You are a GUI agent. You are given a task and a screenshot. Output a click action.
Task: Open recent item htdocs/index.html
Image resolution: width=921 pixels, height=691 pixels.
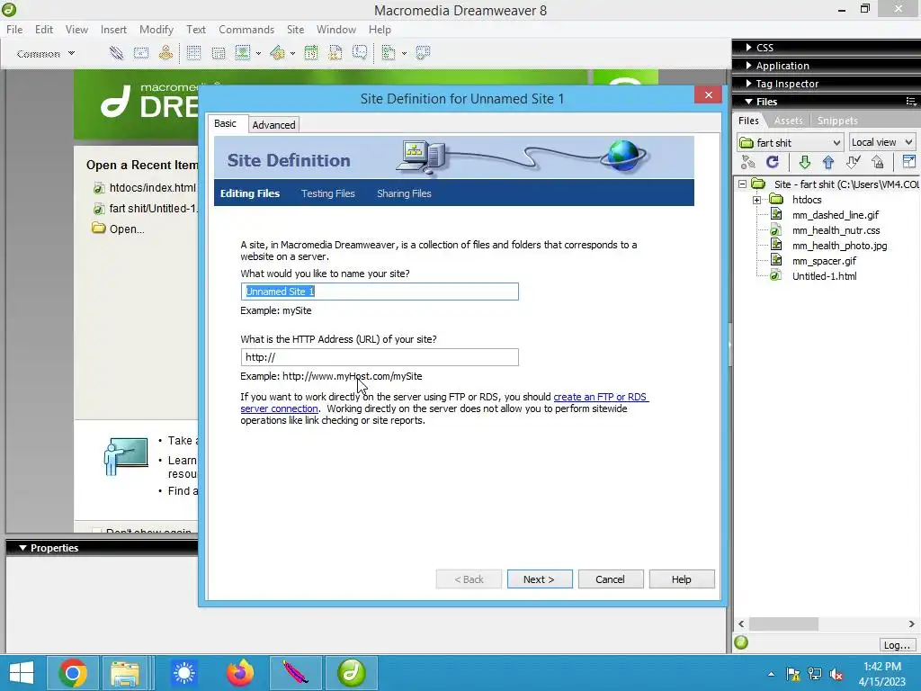tap(152, 188)
